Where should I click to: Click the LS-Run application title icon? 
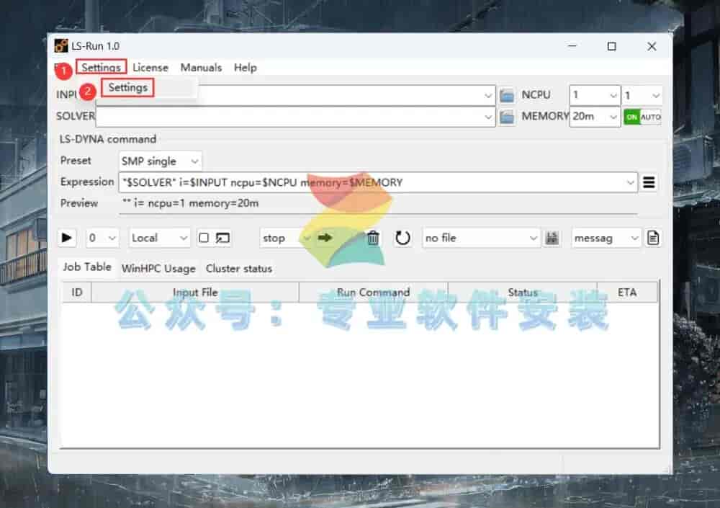[x=61, y=46]
